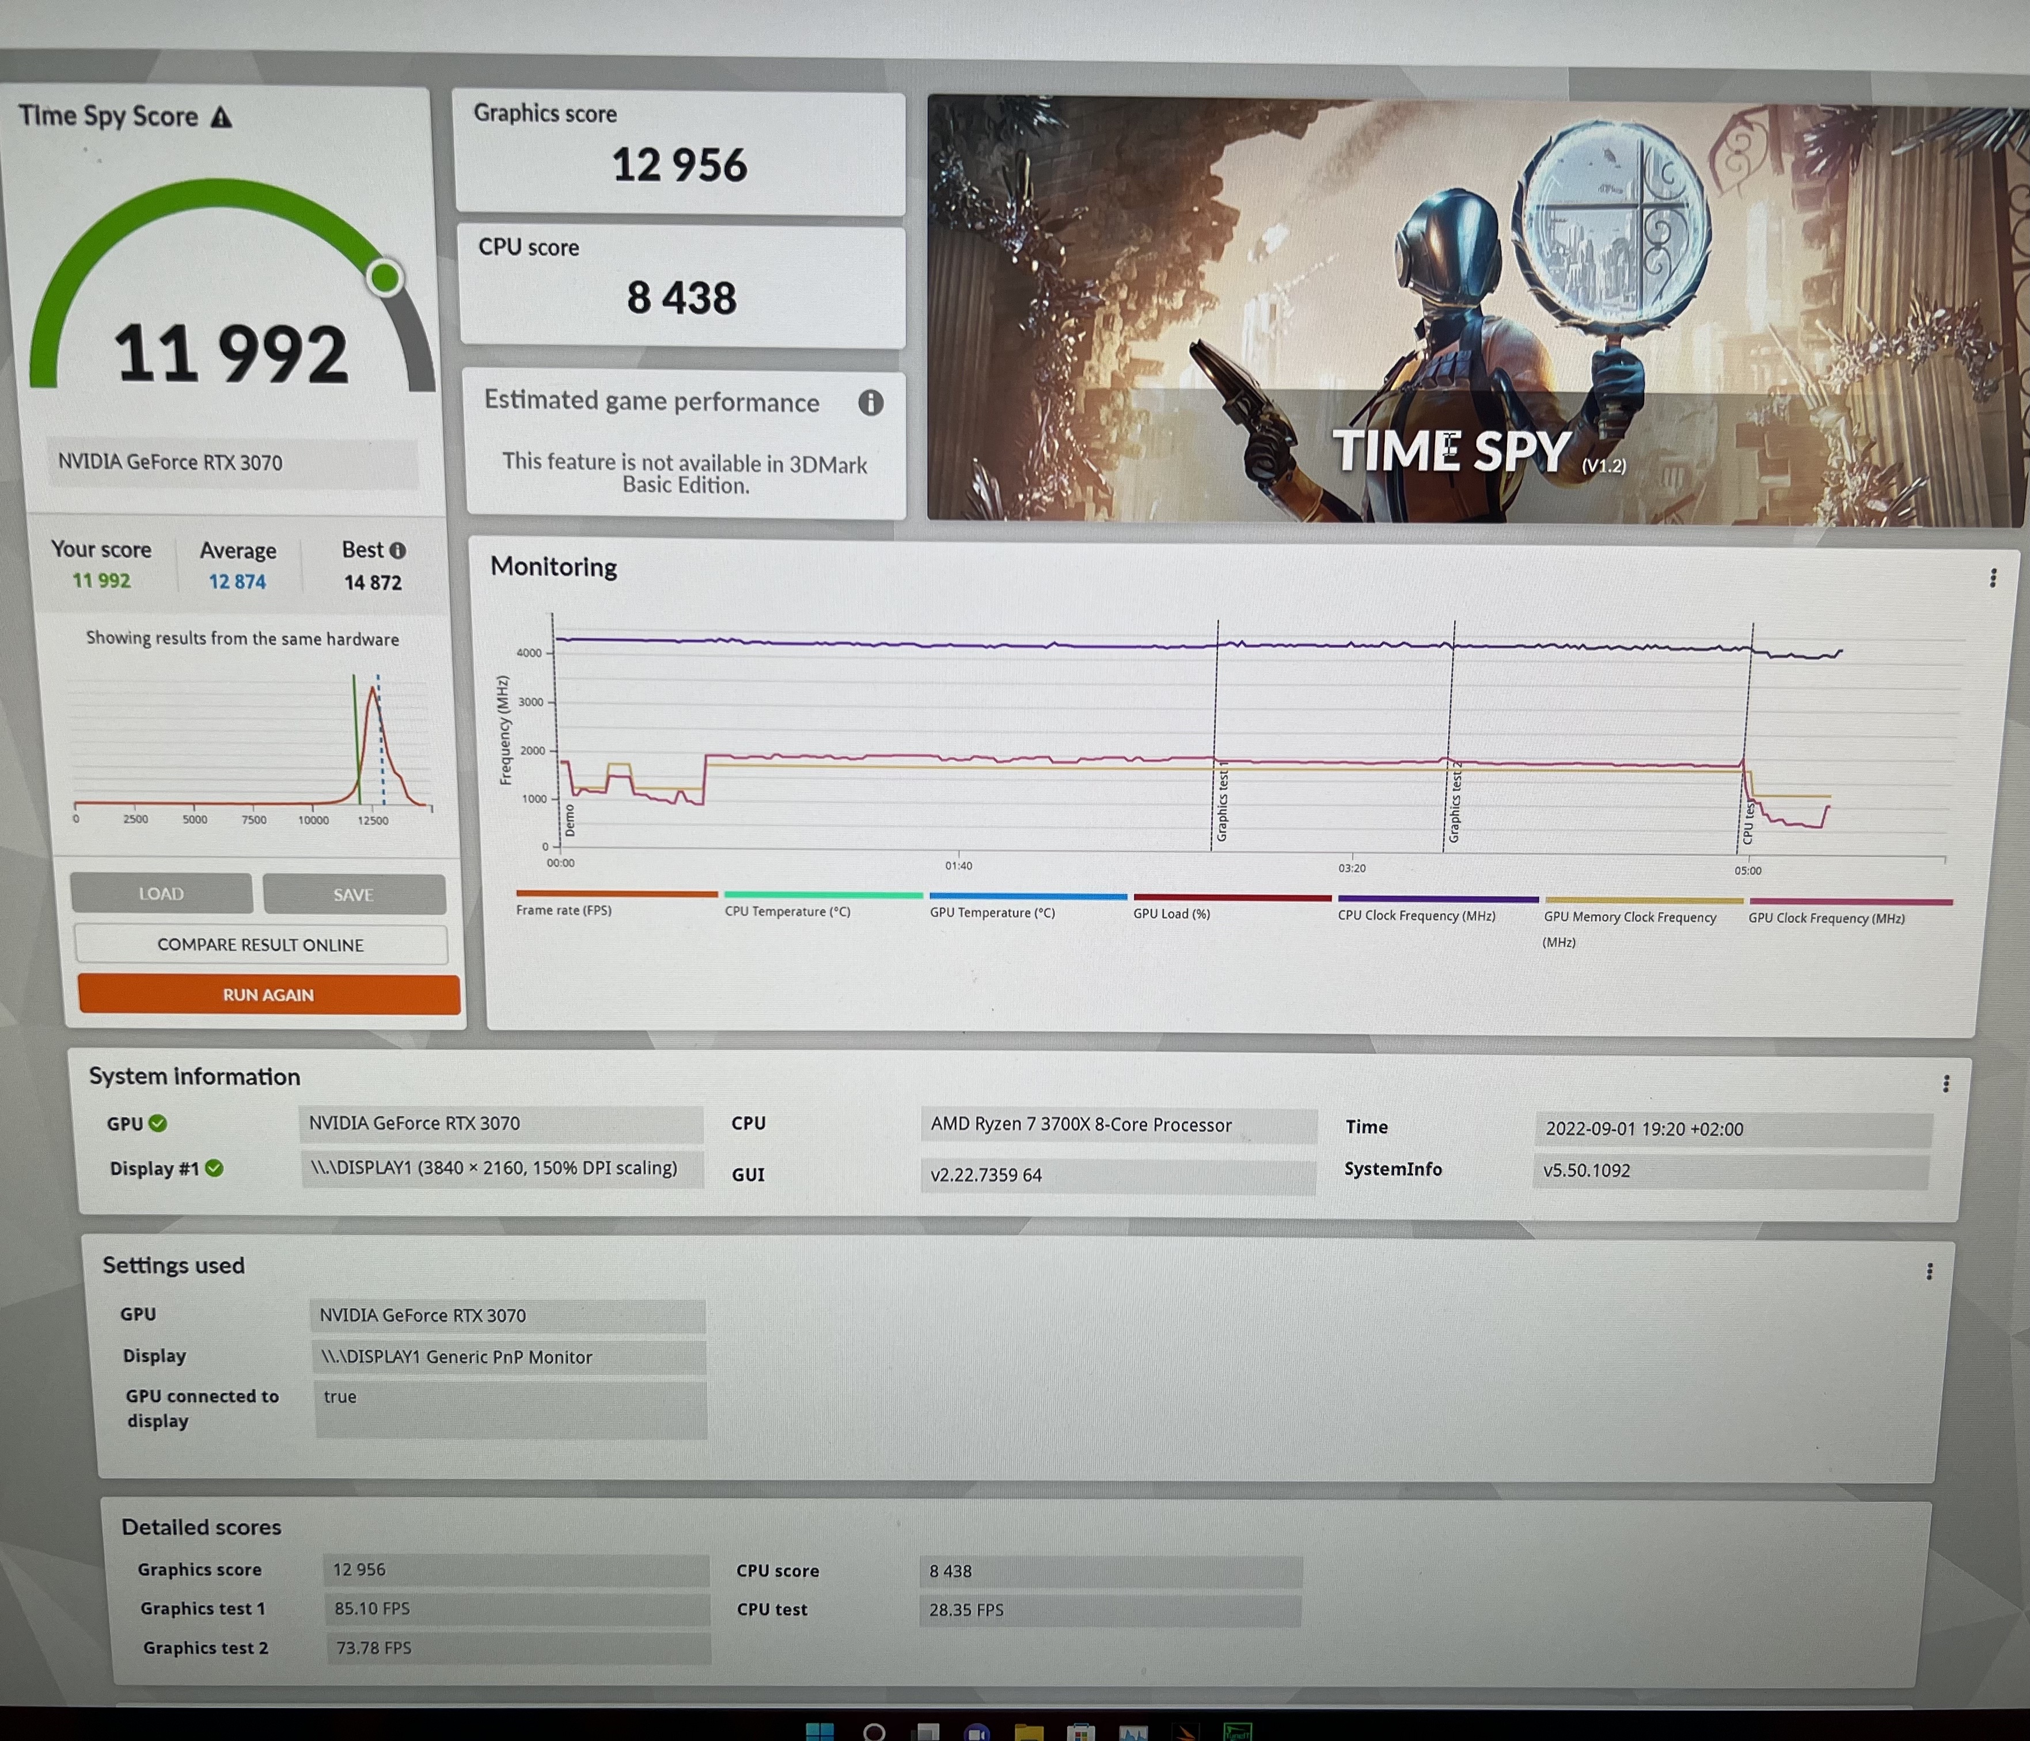Open the Windows Start menu in taskbar
The width and height of the screenshot is (2030, 1741).
click(819, 1732)
